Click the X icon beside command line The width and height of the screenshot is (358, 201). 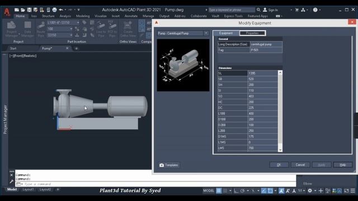tap(11, 175)
